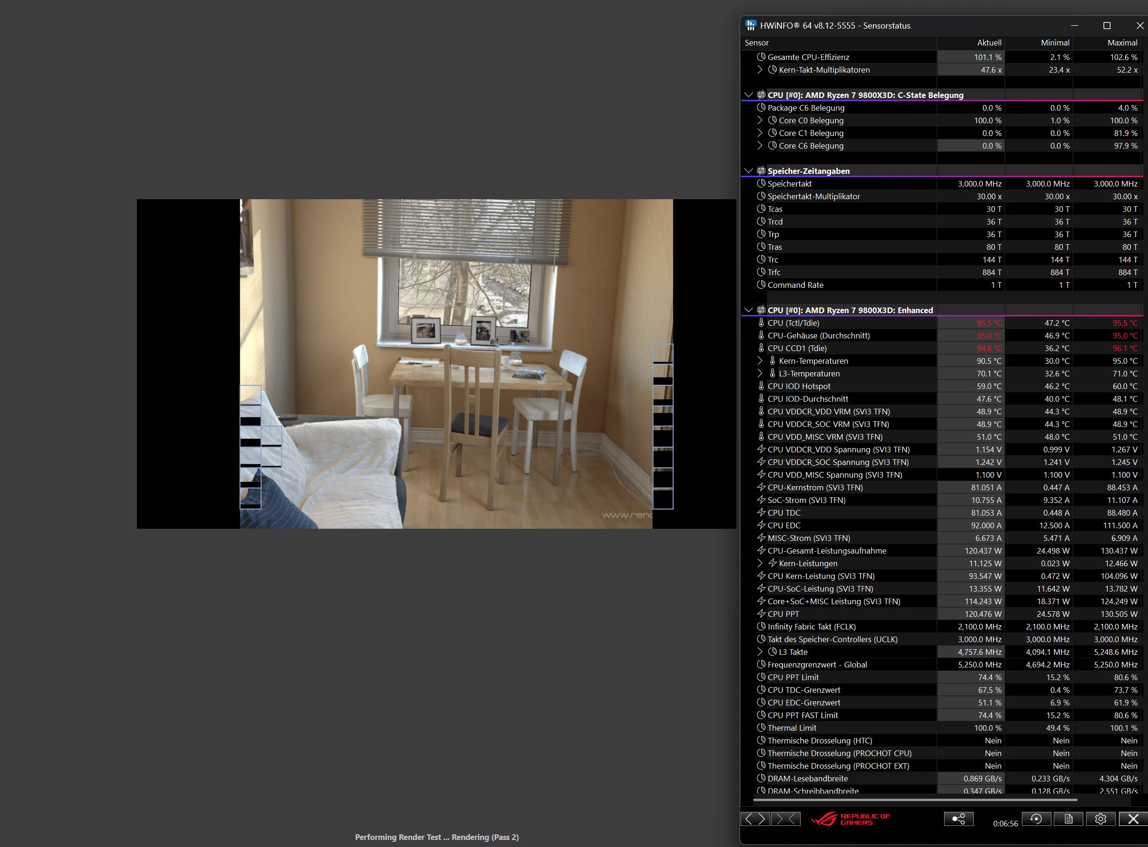Open sensor settings gear icon
1148x847 pixels.
(1100, 819)
